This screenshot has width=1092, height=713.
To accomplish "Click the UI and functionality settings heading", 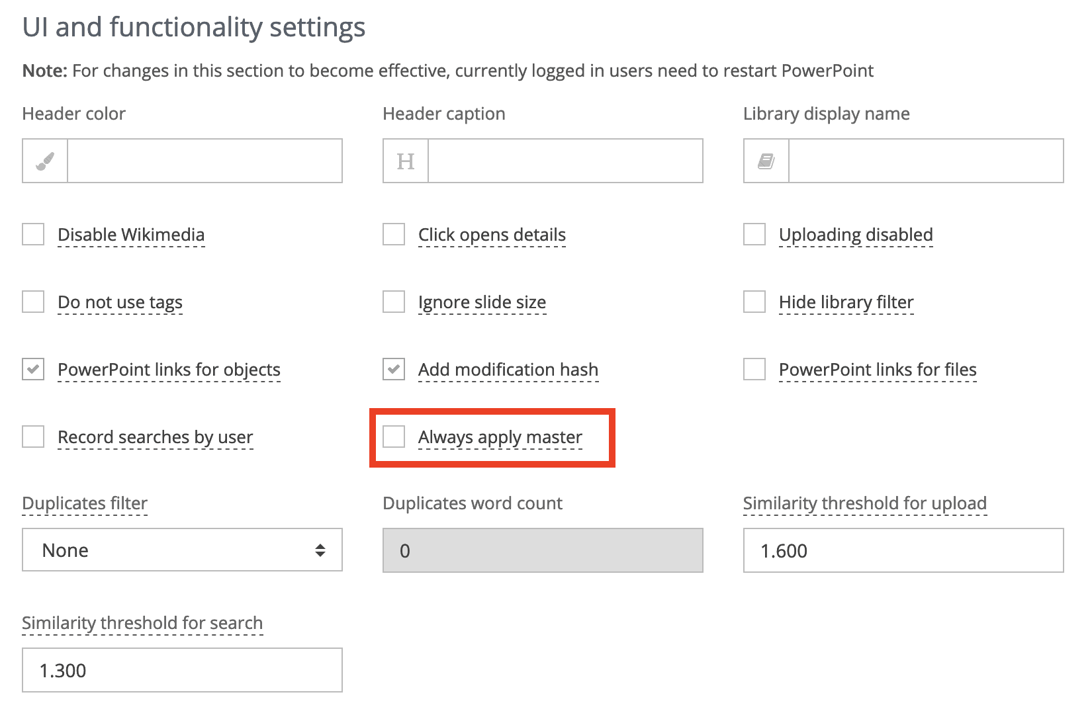I will click(194, 28).
